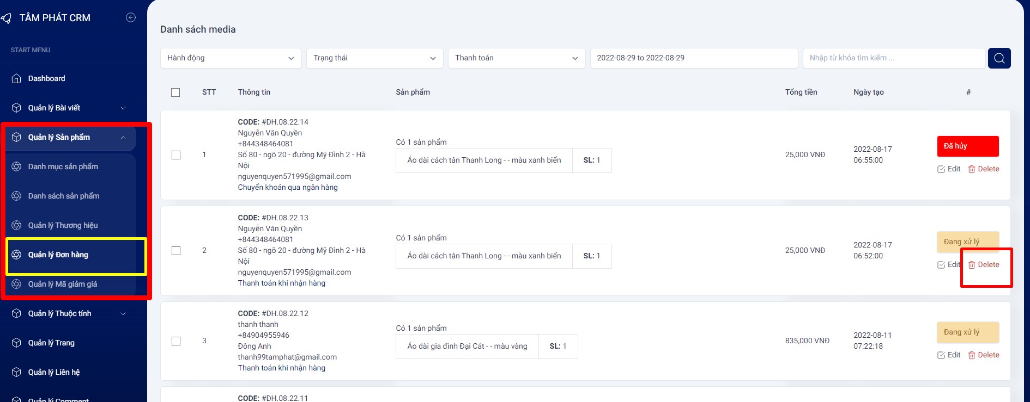Open the Hành động dropdown

pyautogui.click(x=231, y=58)
